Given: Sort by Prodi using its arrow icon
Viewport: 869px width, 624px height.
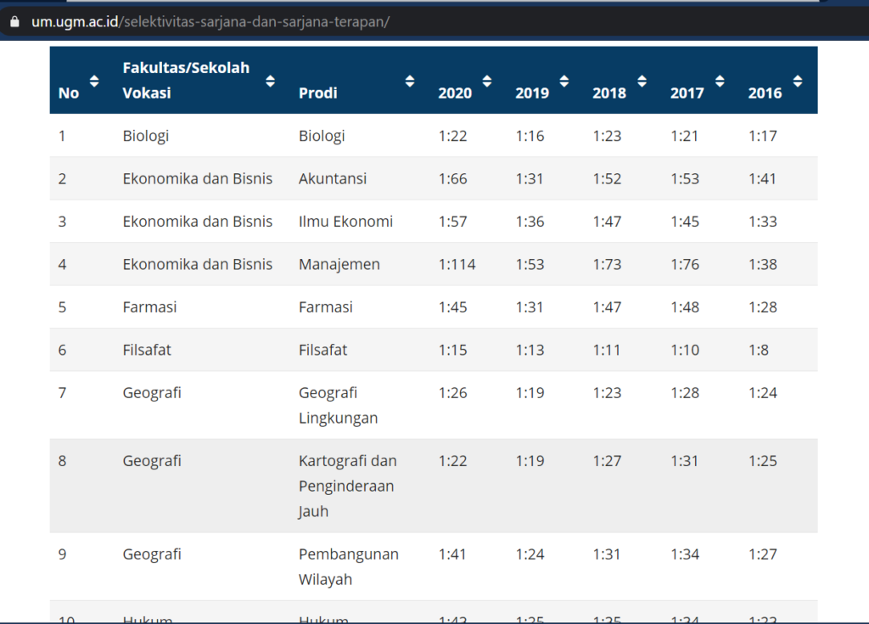Looking at the screenshot, I should 410,81.
